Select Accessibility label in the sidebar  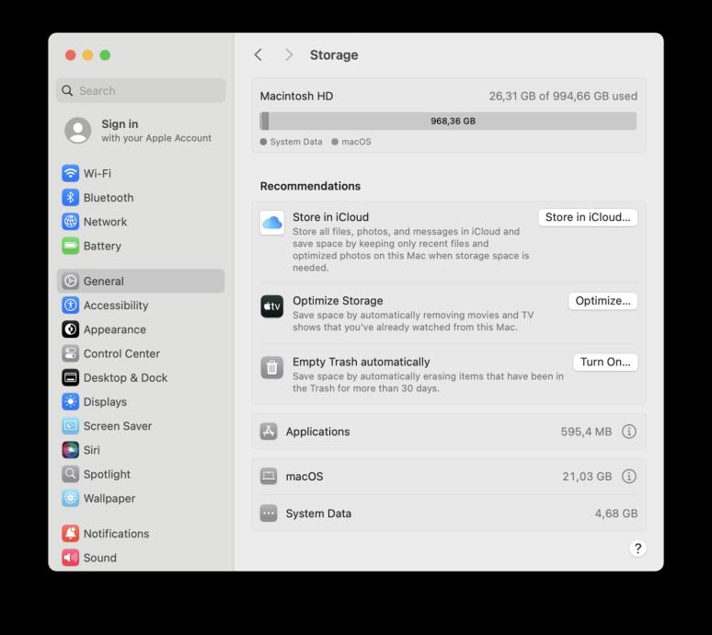[116, 306]
